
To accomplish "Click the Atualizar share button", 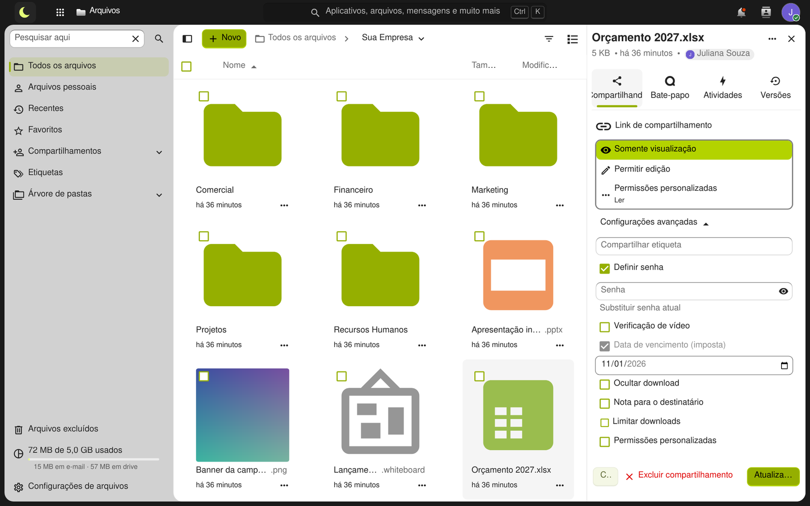I will point(773,476).
